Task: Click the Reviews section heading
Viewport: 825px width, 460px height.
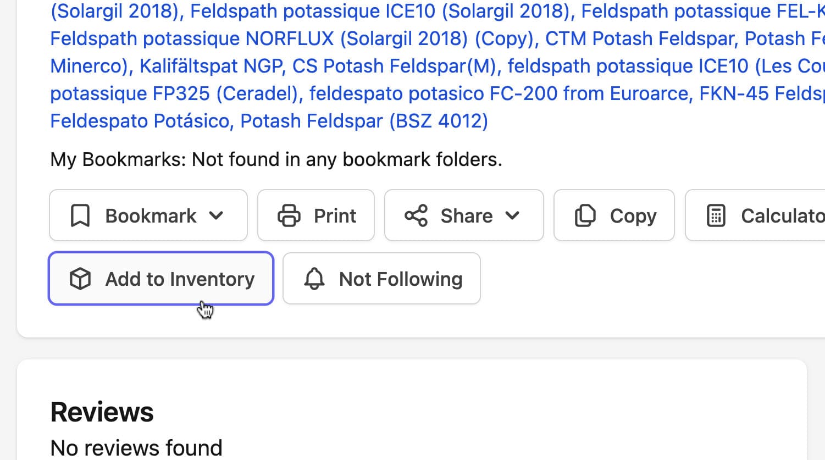Action: (102, 412)
